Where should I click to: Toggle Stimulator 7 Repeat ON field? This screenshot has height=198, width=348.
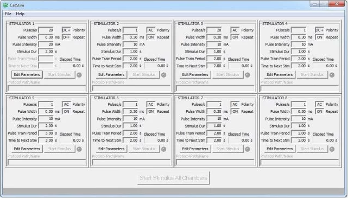point(235,112)
